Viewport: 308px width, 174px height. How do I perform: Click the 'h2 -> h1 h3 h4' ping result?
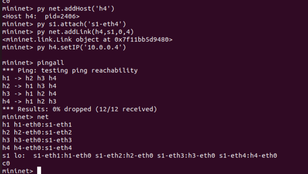[x=29, y=86]
